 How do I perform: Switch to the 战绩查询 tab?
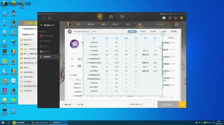click(x=140, y=24)
